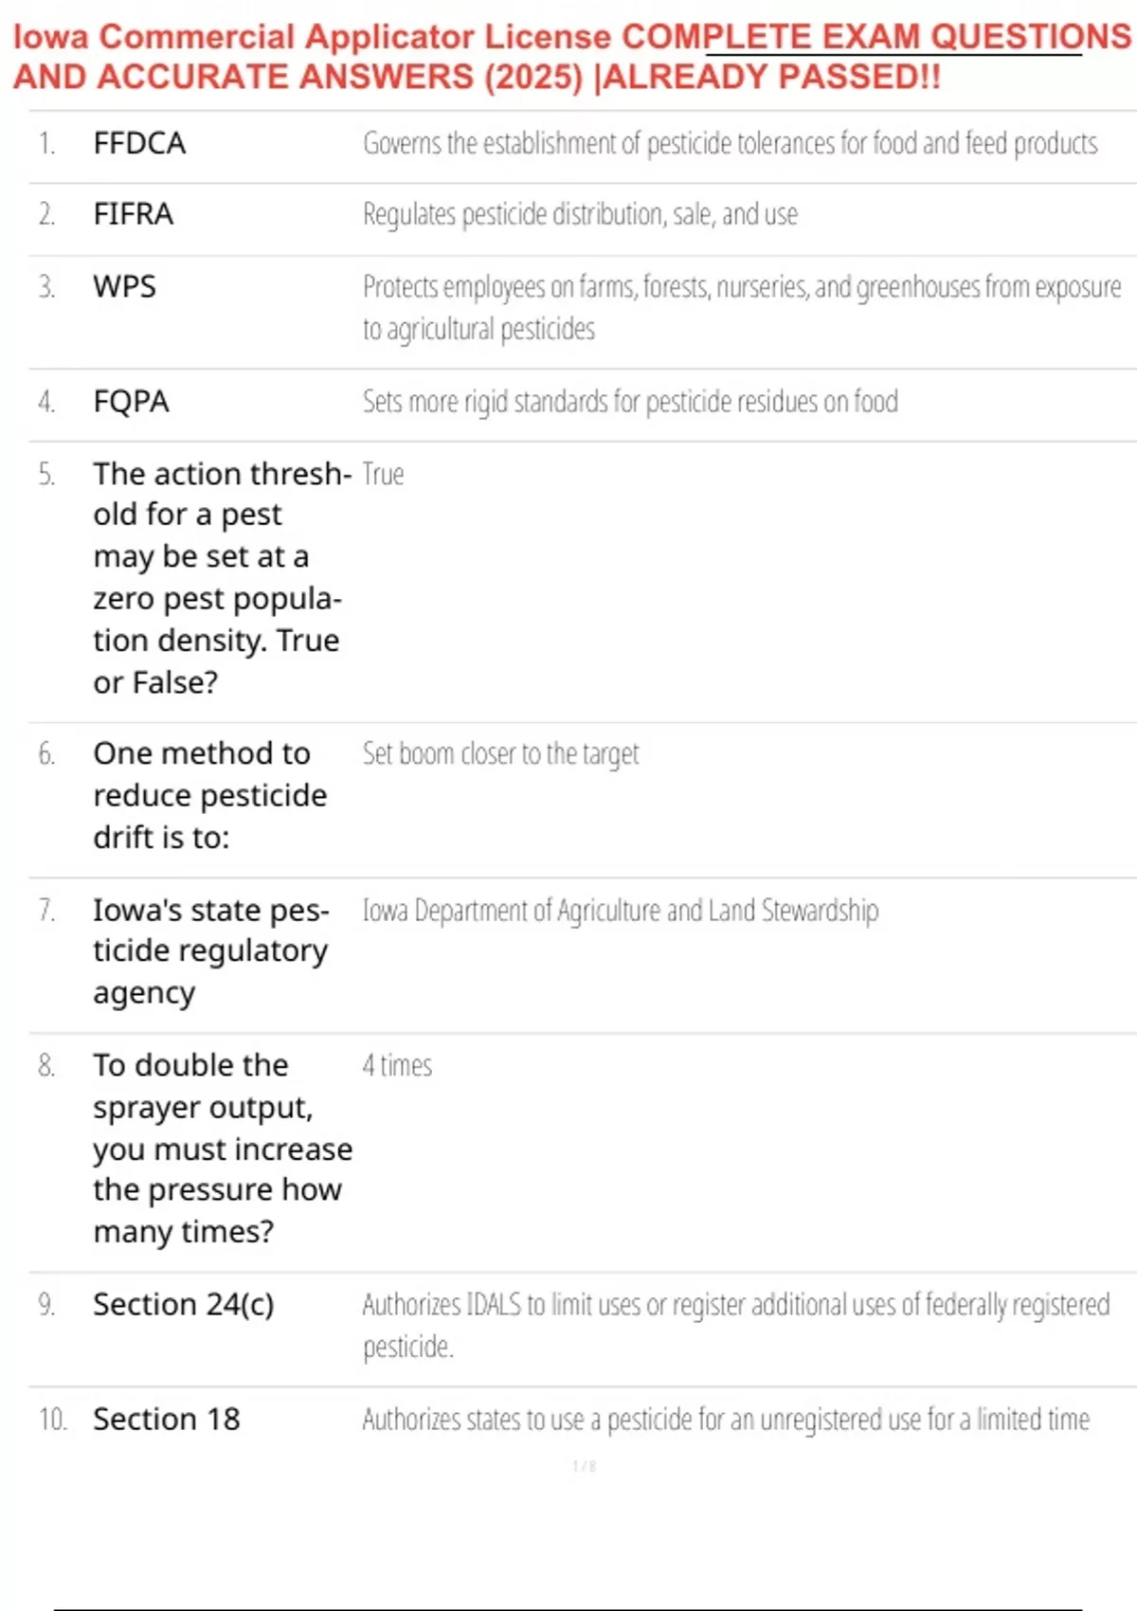1137x1611 pixels.
Task: Click the '1 / 8' page number indicator
Action: [585, 1467]
